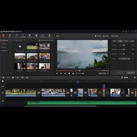Open the Motion tab
137x137 pixels.
[x=49, y=36]
